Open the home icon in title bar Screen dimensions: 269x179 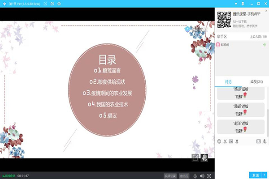pos(59,4)
